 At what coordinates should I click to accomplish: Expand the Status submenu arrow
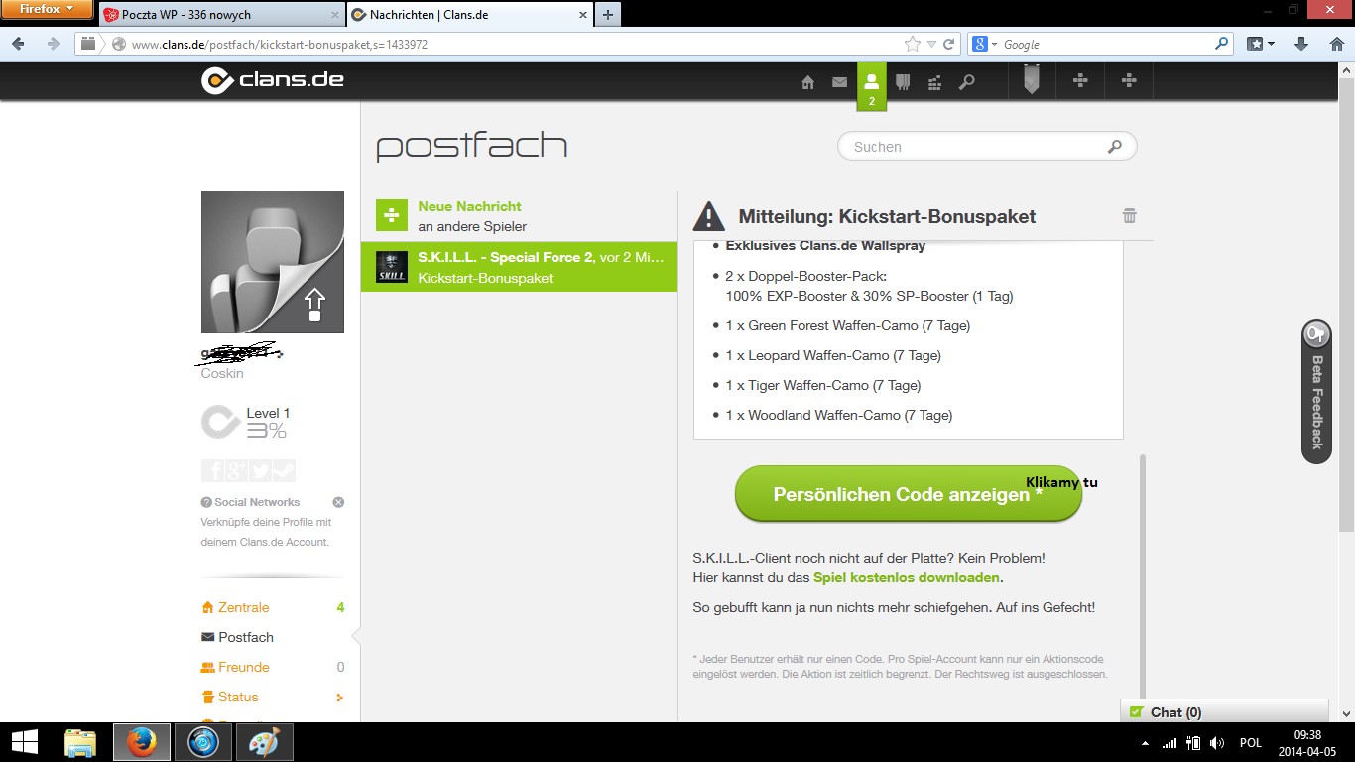[339, 698]
